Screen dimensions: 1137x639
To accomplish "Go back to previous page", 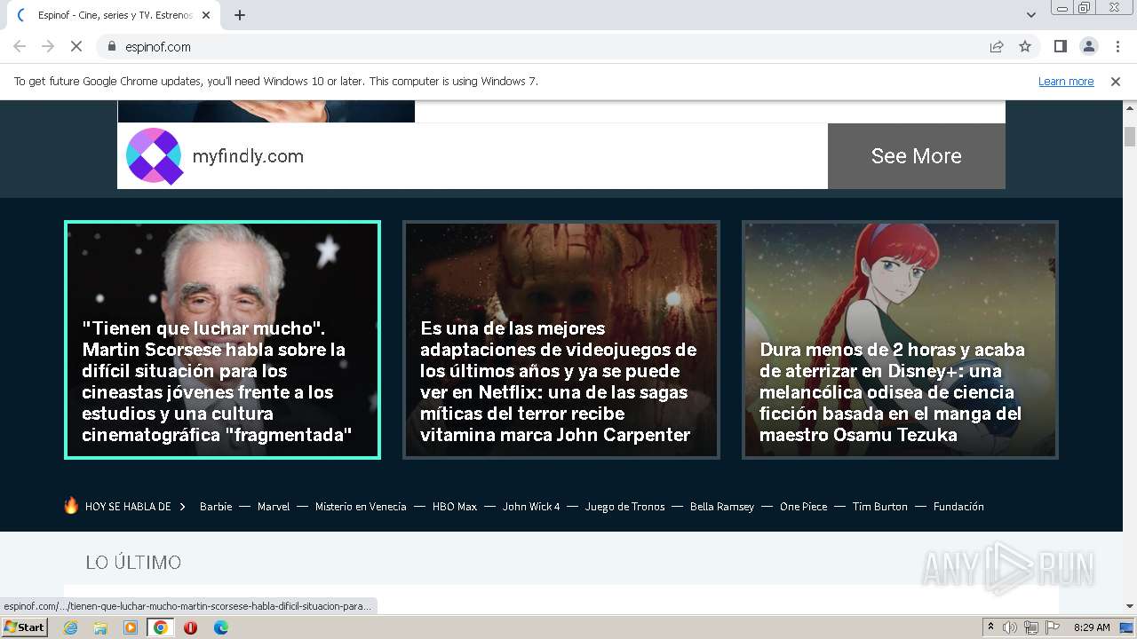I will click(x=20, y=46).
